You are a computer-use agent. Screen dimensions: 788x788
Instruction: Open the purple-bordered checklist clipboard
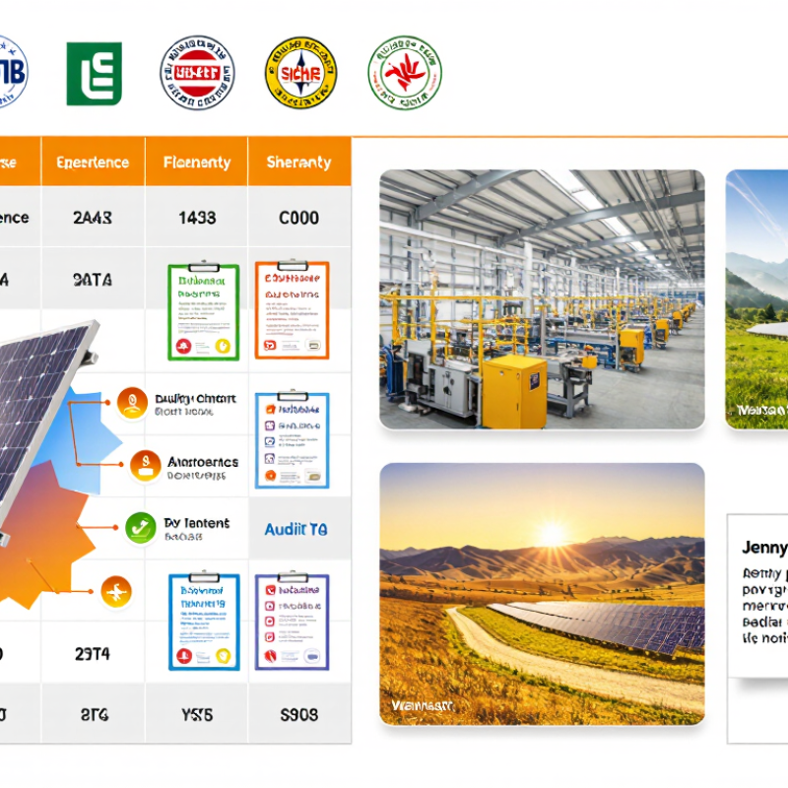pos(292,621)
